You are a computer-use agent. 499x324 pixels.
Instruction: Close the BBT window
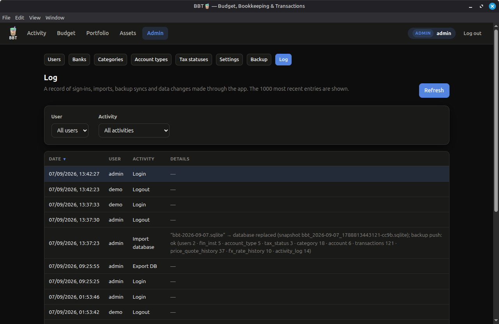492,6
